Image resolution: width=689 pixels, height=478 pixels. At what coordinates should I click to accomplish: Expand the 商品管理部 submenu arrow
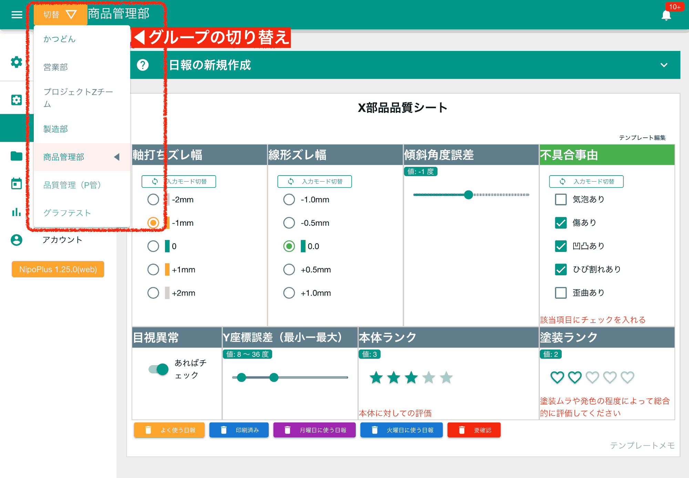[117, 157]
